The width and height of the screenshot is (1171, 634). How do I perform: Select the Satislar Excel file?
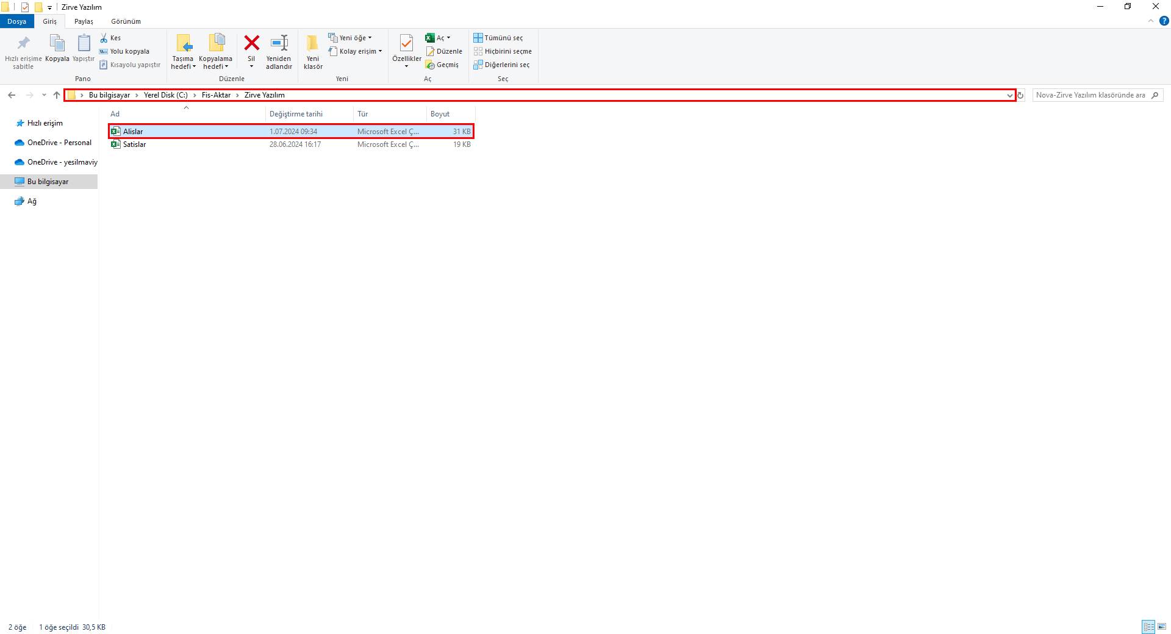(x=134, y=144)
